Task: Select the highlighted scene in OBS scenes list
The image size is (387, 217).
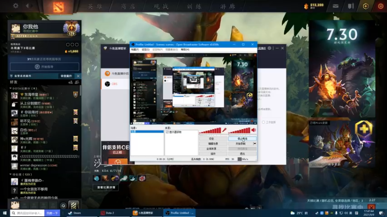Action: (x=147, y=132)
